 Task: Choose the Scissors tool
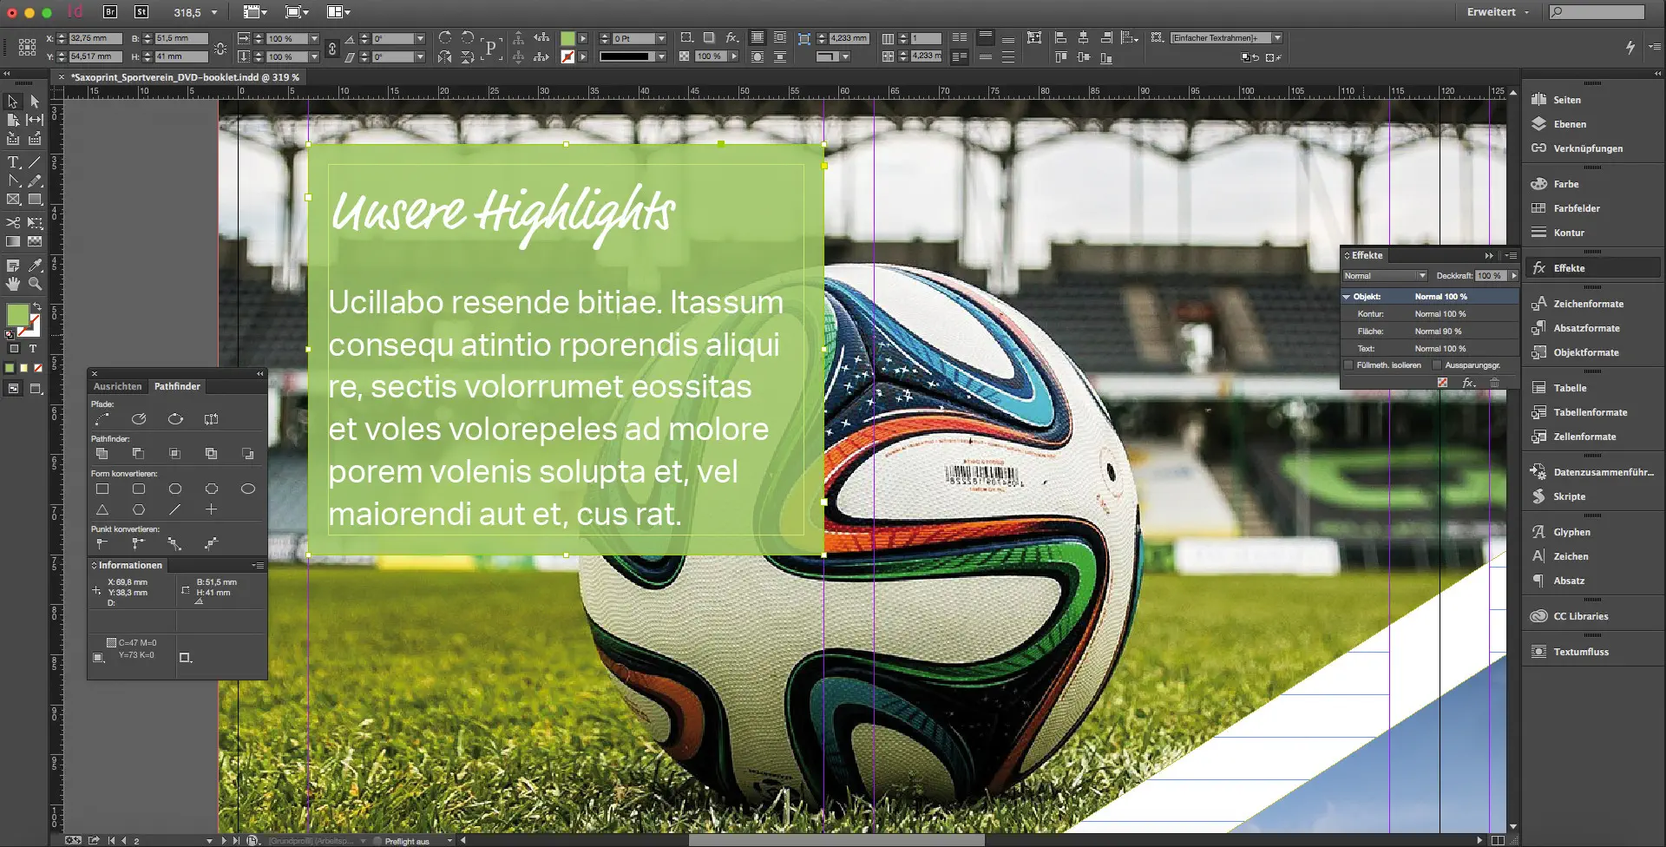click(13, 223)
